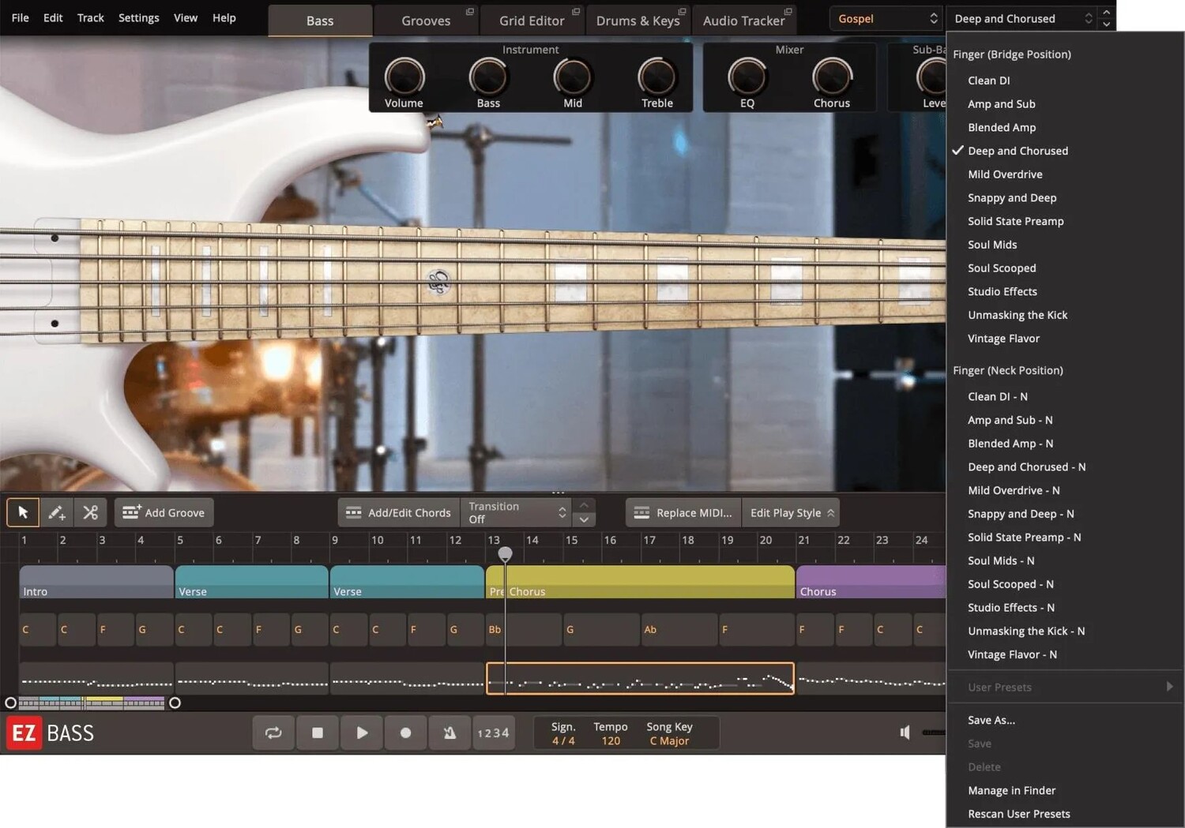Select the next preset with up arrow

[x=1107, y=12]
